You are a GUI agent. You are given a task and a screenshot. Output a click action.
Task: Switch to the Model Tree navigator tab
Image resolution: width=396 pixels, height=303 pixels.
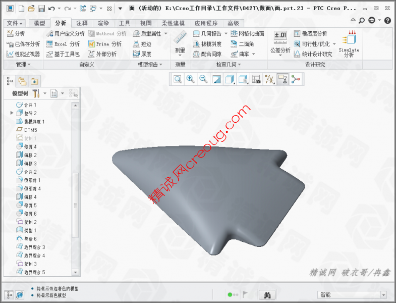10,81
